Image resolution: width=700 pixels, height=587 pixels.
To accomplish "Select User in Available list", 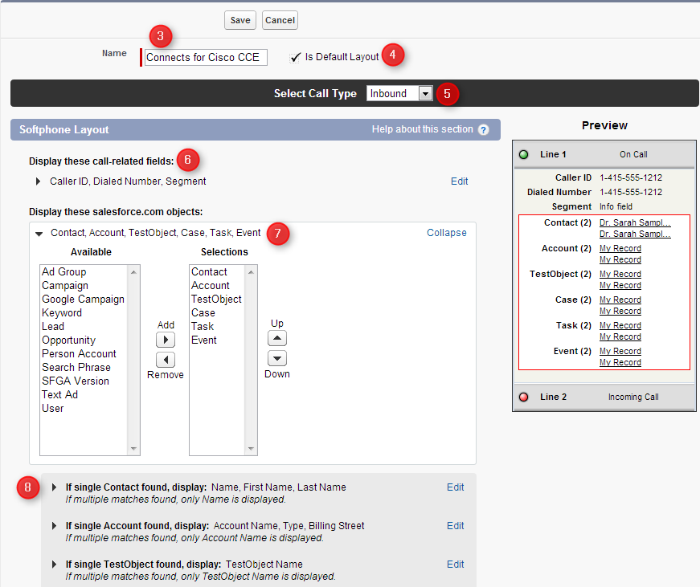I will coord(53,409).
